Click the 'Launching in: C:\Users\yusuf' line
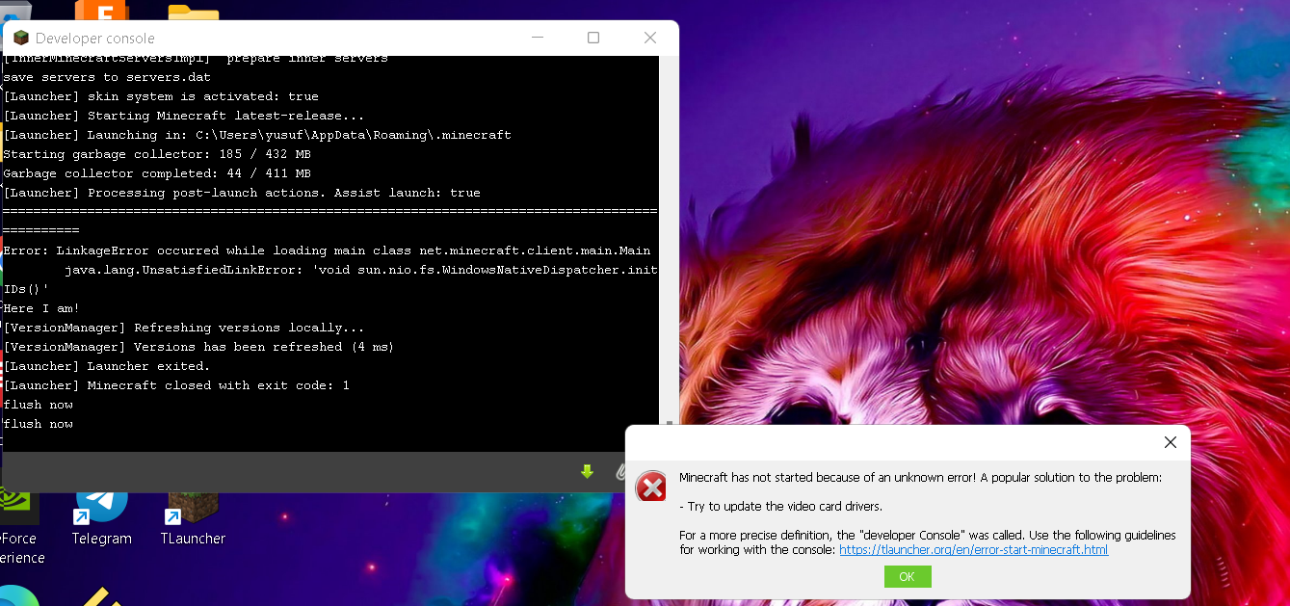 [257, 135]
